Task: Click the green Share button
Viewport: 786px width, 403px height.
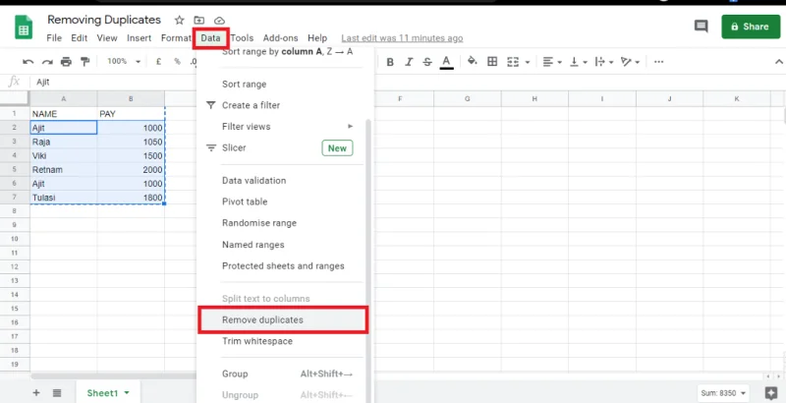Action: point(751,27)
